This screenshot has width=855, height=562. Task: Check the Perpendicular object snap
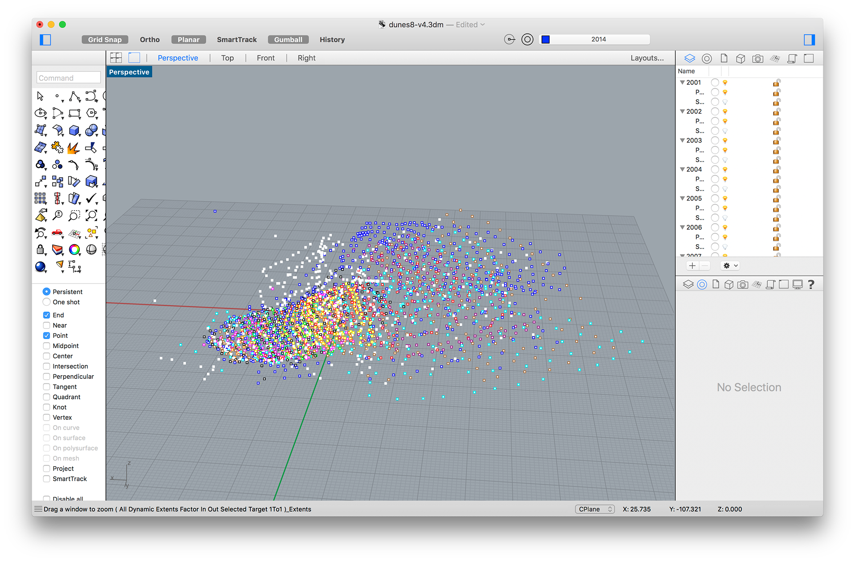(x=46, y=377)
